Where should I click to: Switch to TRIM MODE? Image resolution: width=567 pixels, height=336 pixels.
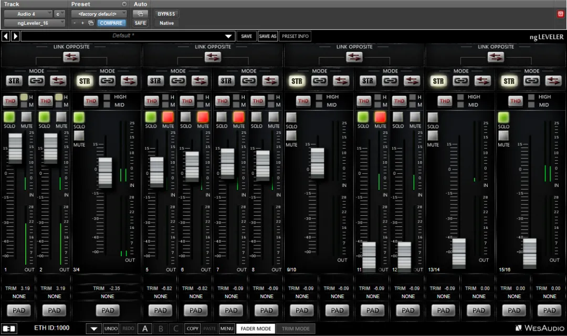[x=296, y=329]
